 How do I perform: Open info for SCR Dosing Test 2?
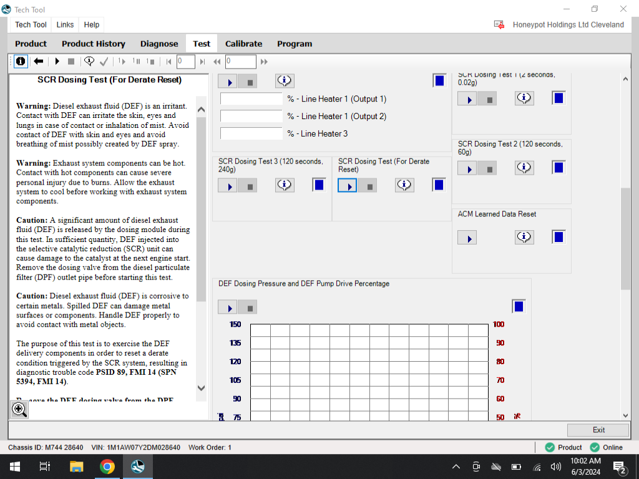pyautogui.click(x=524, y=168)
